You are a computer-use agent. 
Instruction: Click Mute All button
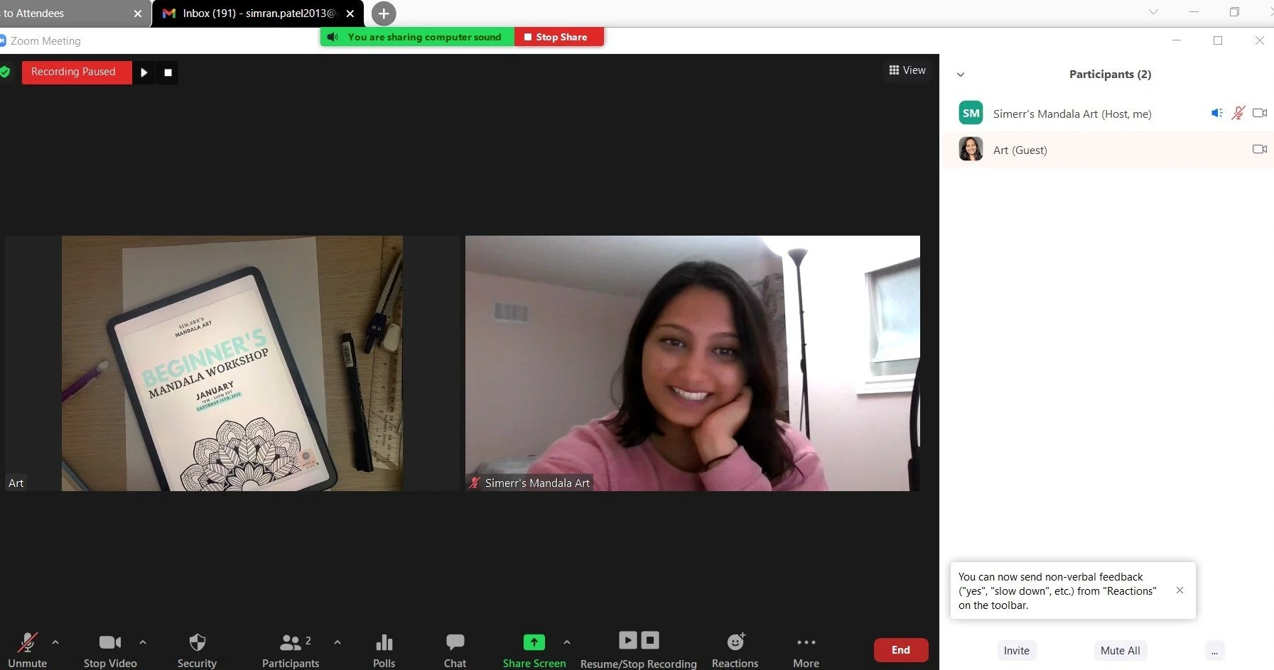1120,651
